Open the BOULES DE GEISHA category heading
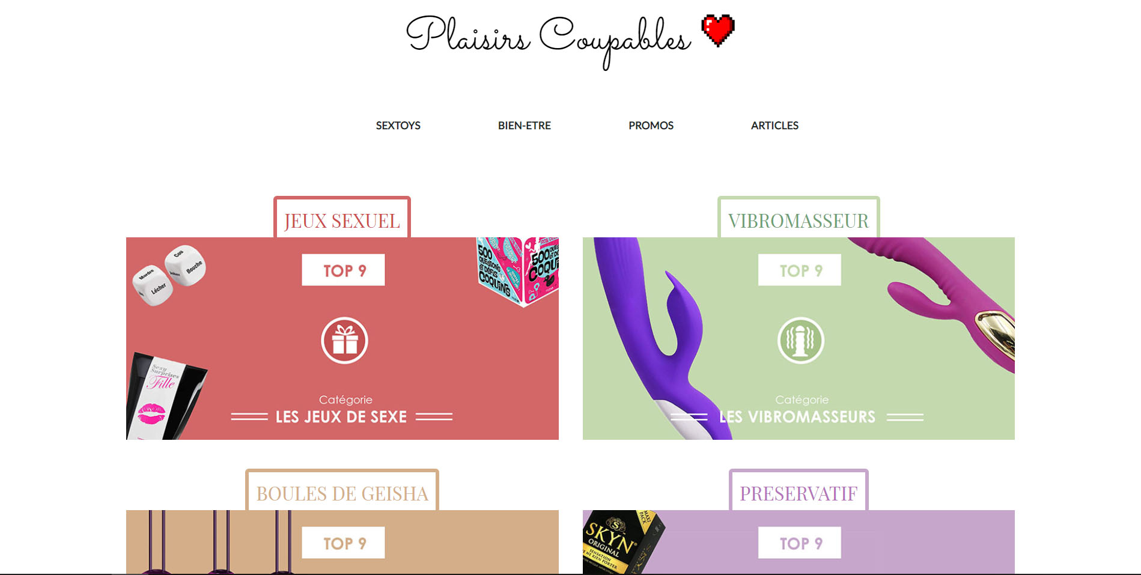 pos(342,493)
